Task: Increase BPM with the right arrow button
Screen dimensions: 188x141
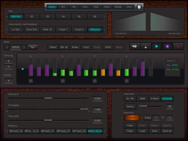Action: 24,47
